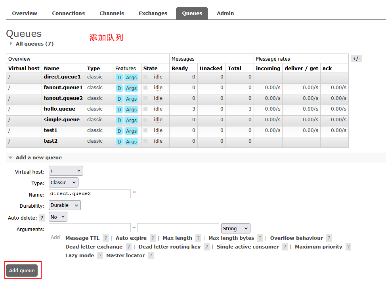Open help for Overflow behaviour

pos(329,238)
